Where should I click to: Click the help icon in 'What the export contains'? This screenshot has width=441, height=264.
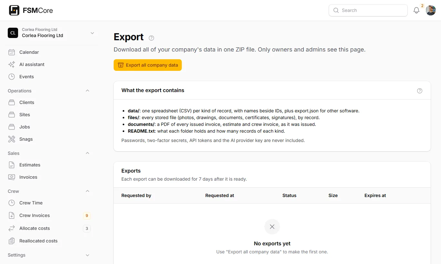pyautogui.click(x=420, y=91)
